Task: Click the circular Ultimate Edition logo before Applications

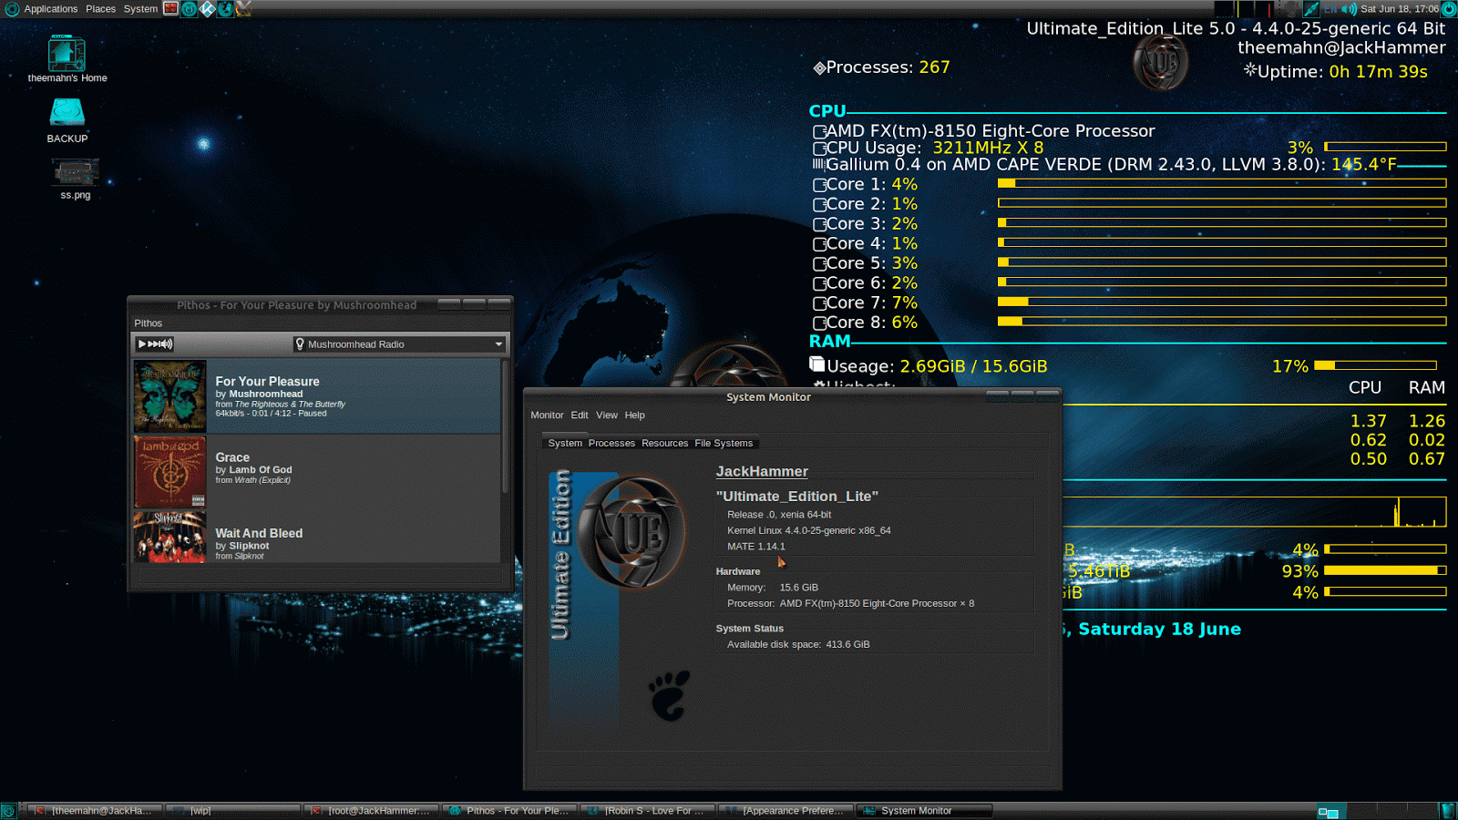Action: 12,9
